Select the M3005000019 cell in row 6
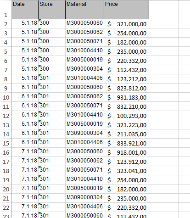Image resolution: width=190 pixels, height=218 pixels. click(x=84, y=61)
